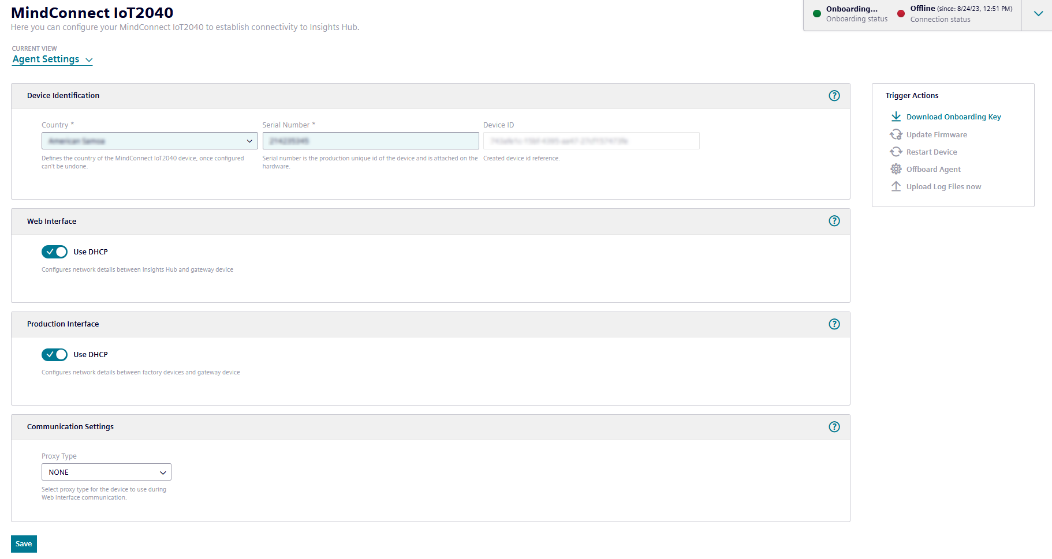
Task: Click the Proxy Type label
Action: tap(59, 456)
